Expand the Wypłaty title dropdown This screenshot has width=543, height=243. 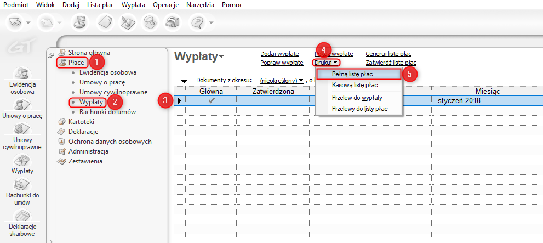[221, 56]
